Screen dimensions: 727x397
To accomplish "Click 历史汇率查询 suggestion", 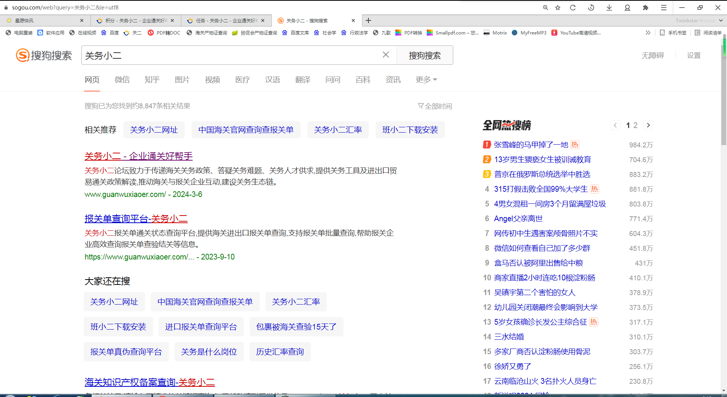I will [x=280, y=352].
